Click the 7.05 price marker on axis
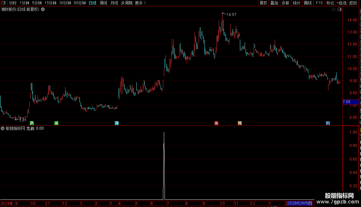The width and height of the screenshot is (361, 207). click(x=350, y=102)
